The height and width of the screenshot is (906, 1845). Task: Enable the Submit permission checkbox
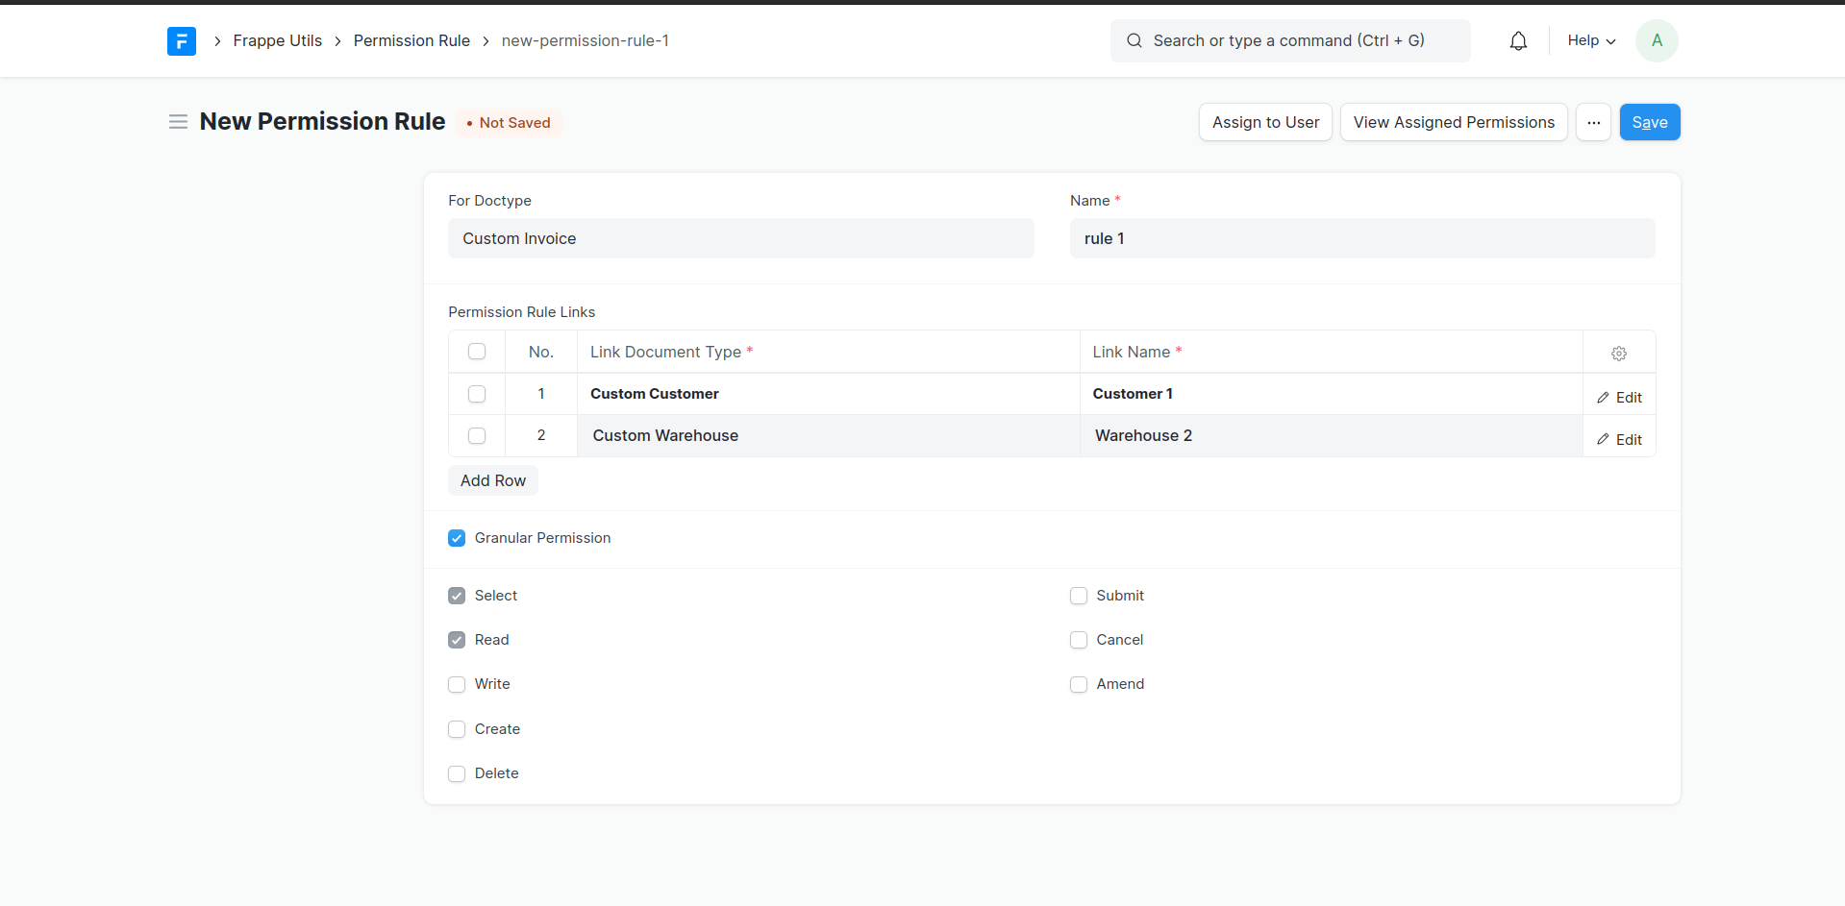(x=1079, y=596)
